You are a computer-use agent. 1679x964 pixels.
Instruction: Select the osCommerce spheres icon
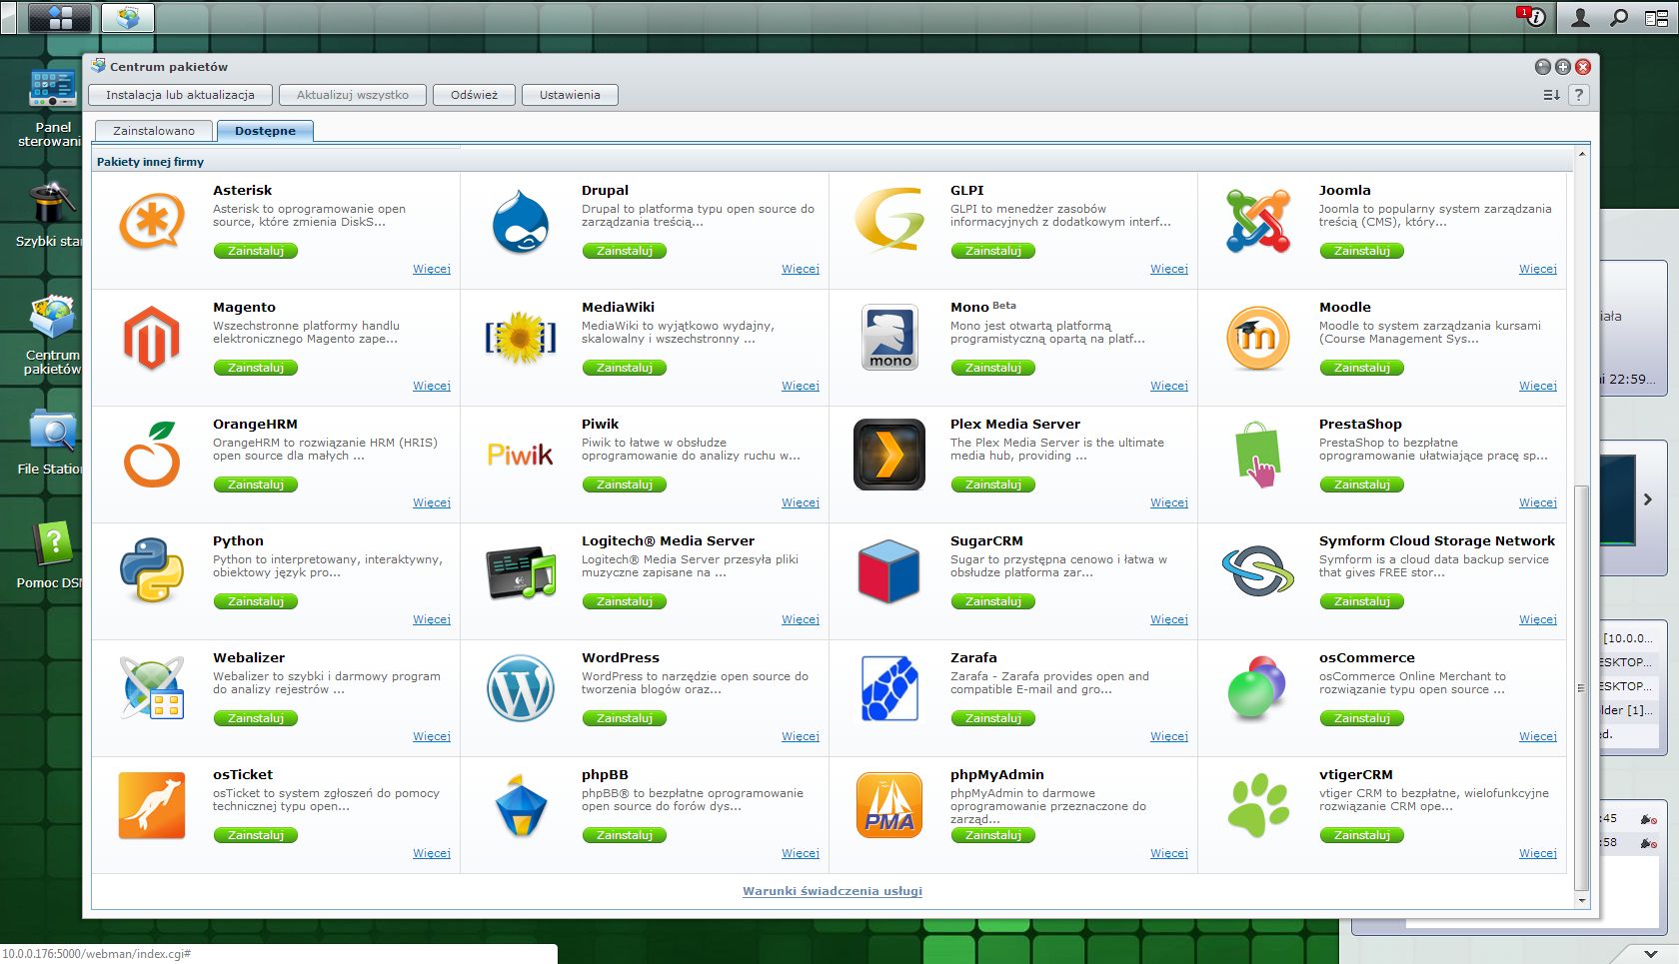click(x=1258, y=688)
